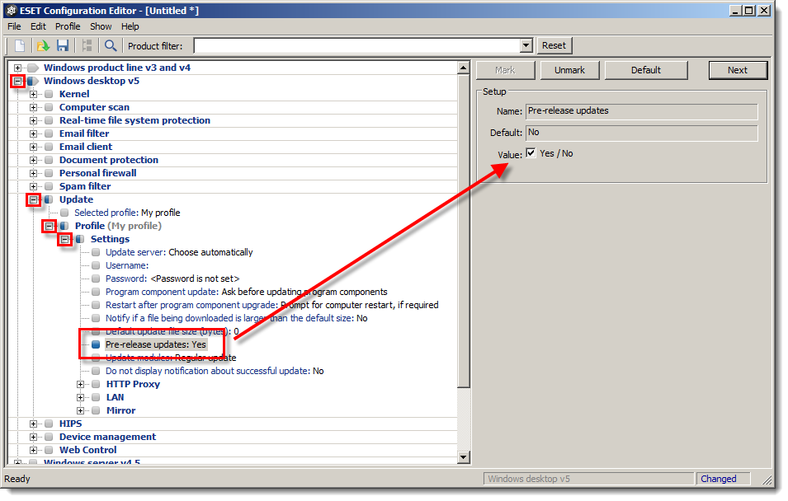Click the Windows product line v3 arrow icon
The image size is (788, 501).
pyautogui.click(x=33, y=68)
